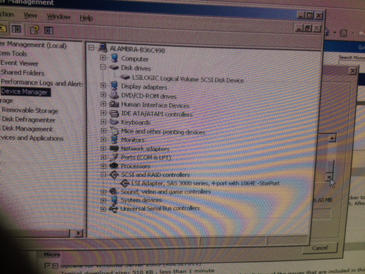Open the Window menu
Screen dimensions: 365x274
[58, 16]
